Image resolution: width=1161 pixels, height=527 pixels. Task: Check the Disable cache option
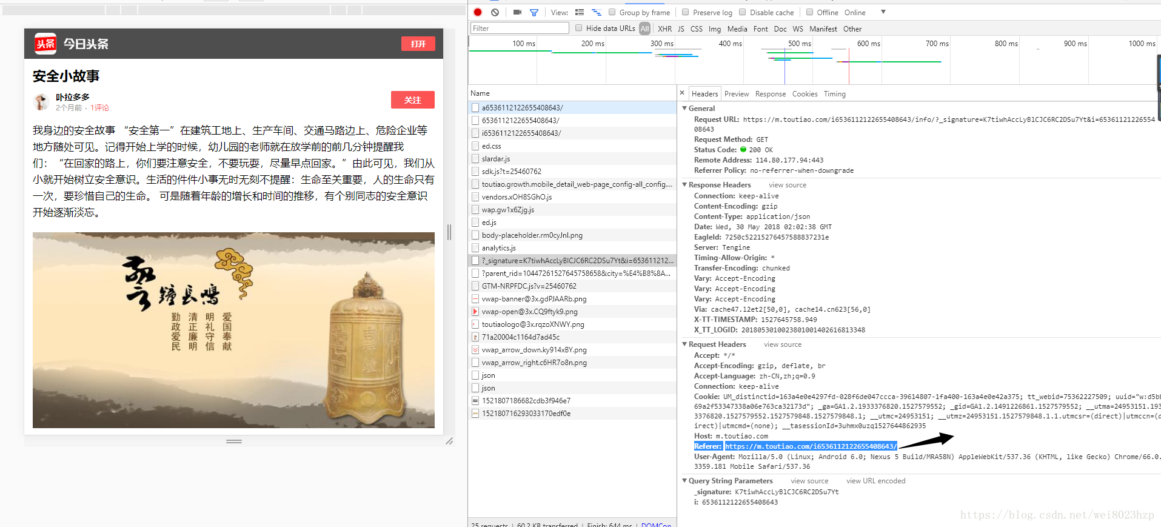point(743,12)
